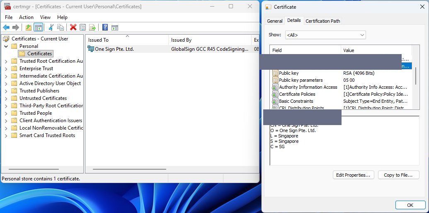Expand Trusted Root Certification Authorities node
Screen dimensions: 429x213
click(x=6, y=61)
